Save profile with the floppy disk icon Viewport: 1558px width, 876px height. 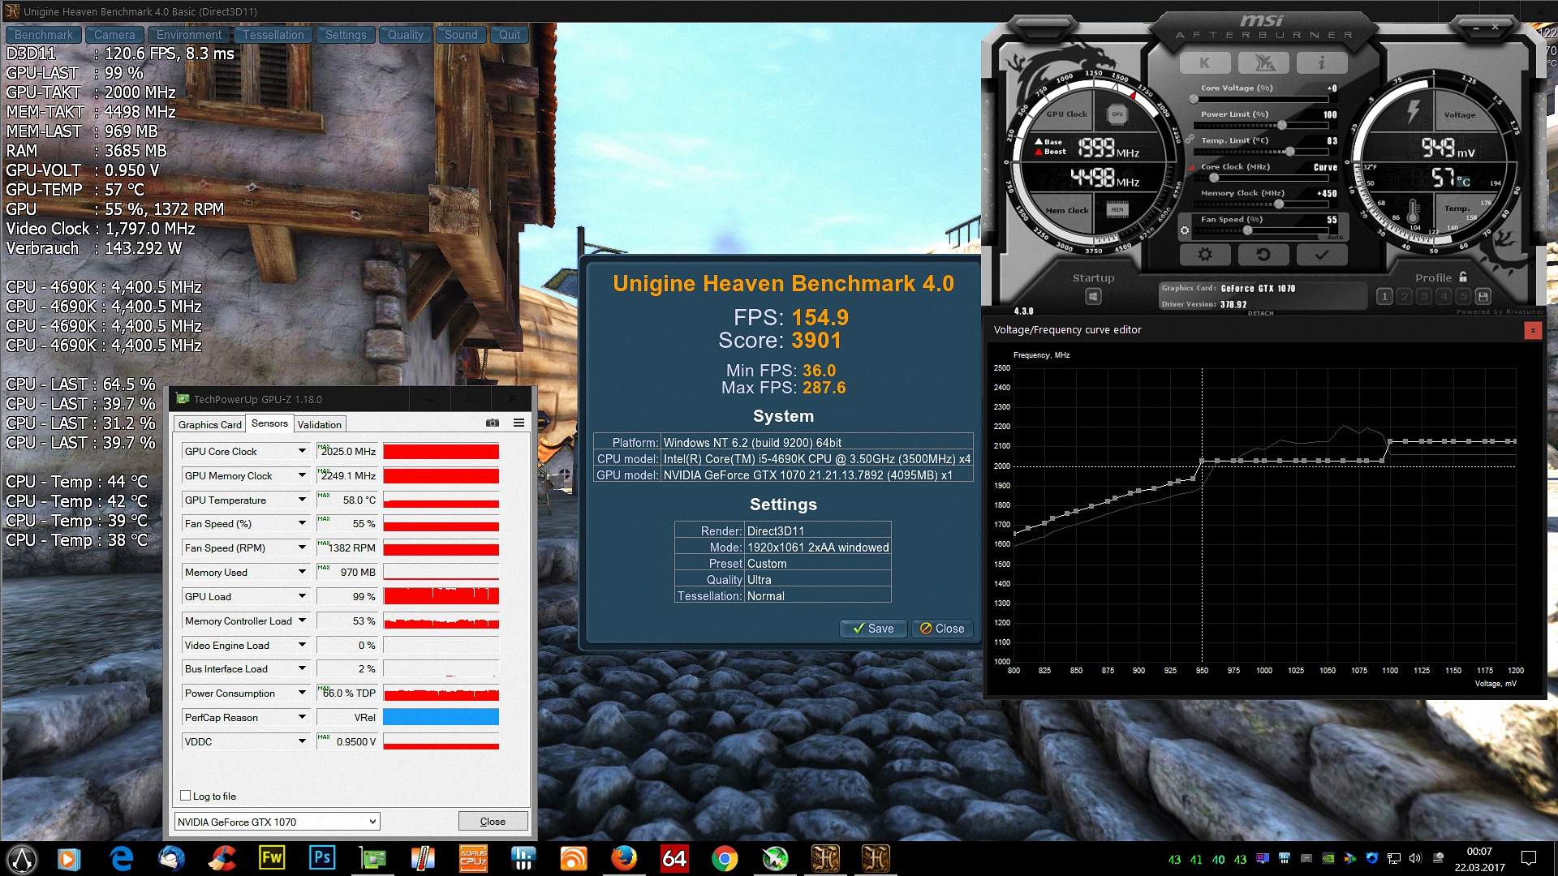coord(1483,297)
